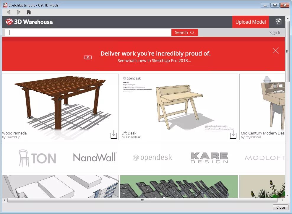Click the horizontal scrollbar right arrow

click(283, 200)
